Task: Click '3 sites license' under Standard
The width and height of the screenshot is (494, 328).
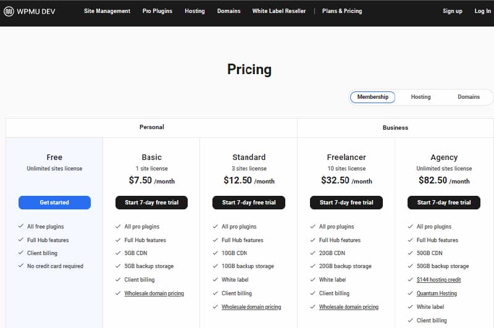Action: [x=249, y=169]
